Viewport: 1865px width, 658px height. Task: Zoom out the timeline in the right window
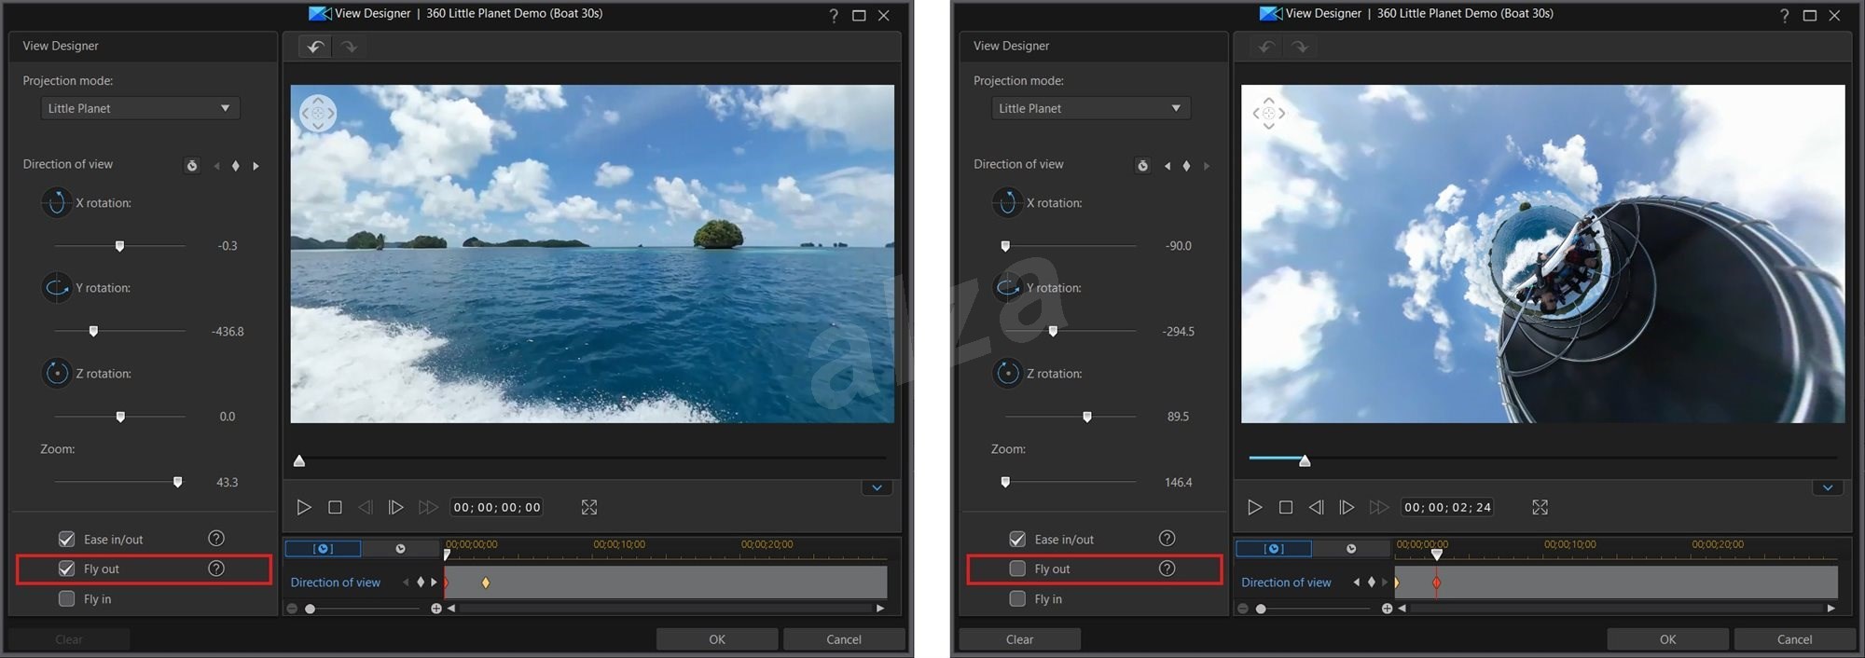1243,609
